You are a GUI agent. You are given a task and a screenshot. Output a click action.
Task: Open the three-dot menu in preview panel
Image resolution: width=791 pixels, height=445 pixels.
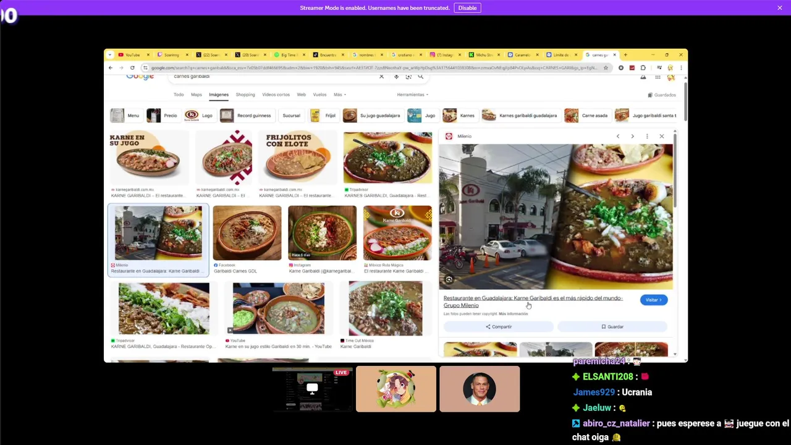point(647,136)
